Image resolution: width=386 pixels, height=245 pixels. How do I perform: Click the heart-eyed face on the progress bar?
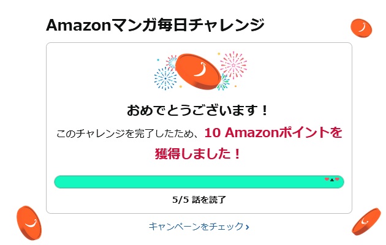pyautogui.click(x=331, y=180)
